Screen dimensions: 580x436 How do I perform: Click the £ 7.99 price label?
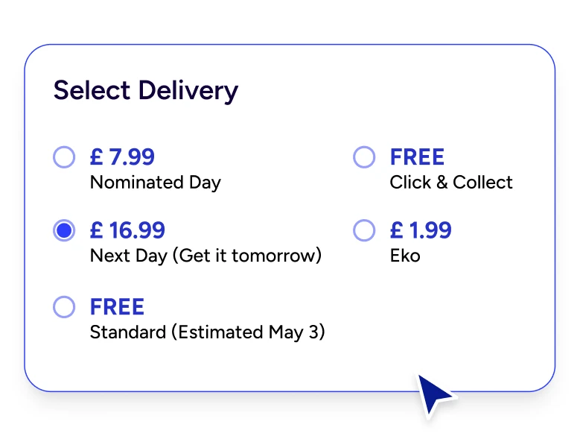pyautogui.click(x=122, y=157)
